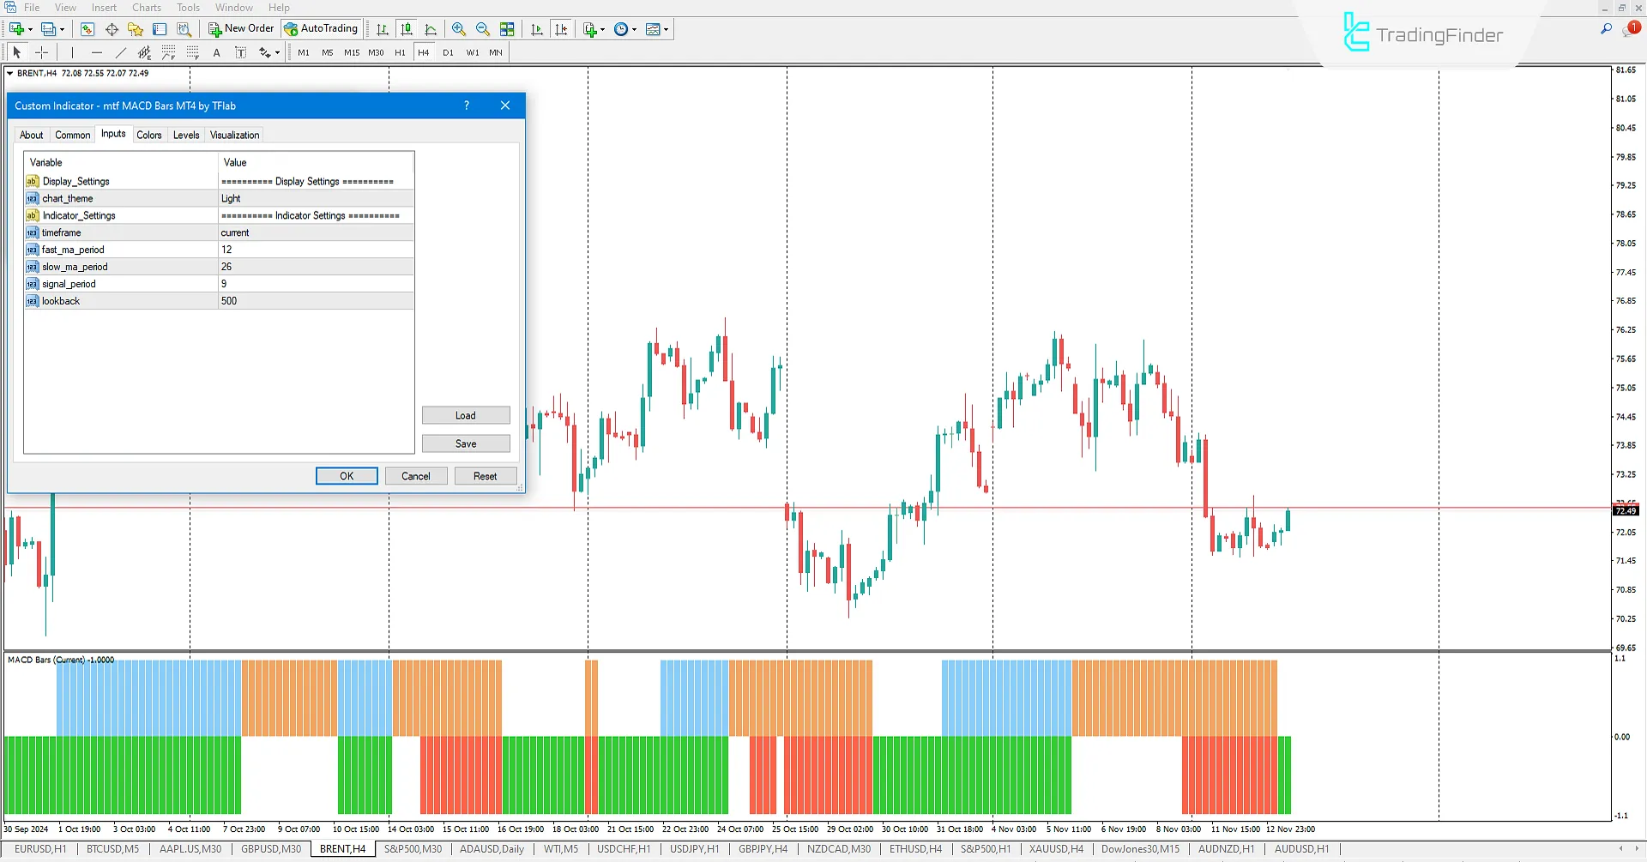The image size is (1647, 862).
Task: Select the Crosshair tool
Action: tap(41, 52)
